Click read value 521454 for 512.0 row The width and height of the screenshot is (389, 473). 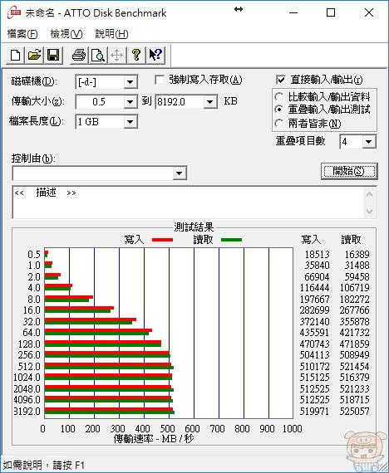(x=355, y=367)
